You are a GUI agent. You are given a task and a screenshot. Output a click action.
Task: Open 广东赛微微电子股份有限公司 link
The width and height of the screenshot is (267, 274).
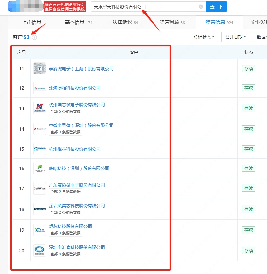77,185
